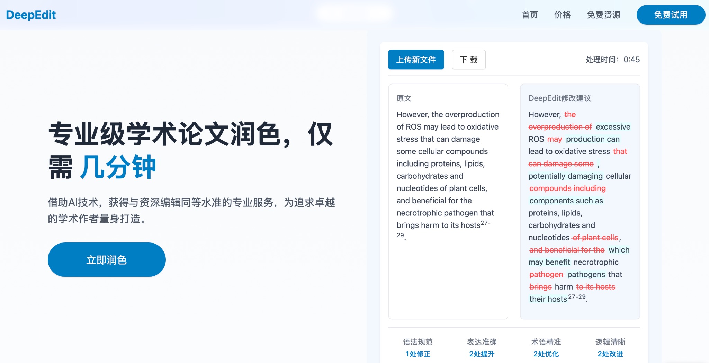
Task: Click the 原文 panel heading
Action: click(x=404, y=98)
